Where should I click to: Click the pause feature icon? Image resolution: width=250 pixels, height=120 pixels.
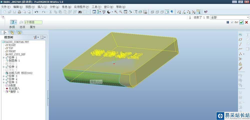228,22
